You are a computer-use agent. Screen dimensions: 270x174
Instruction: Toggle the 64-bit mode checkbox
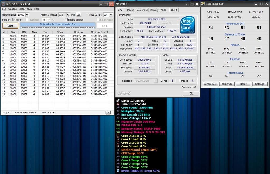tap(98, 20)
